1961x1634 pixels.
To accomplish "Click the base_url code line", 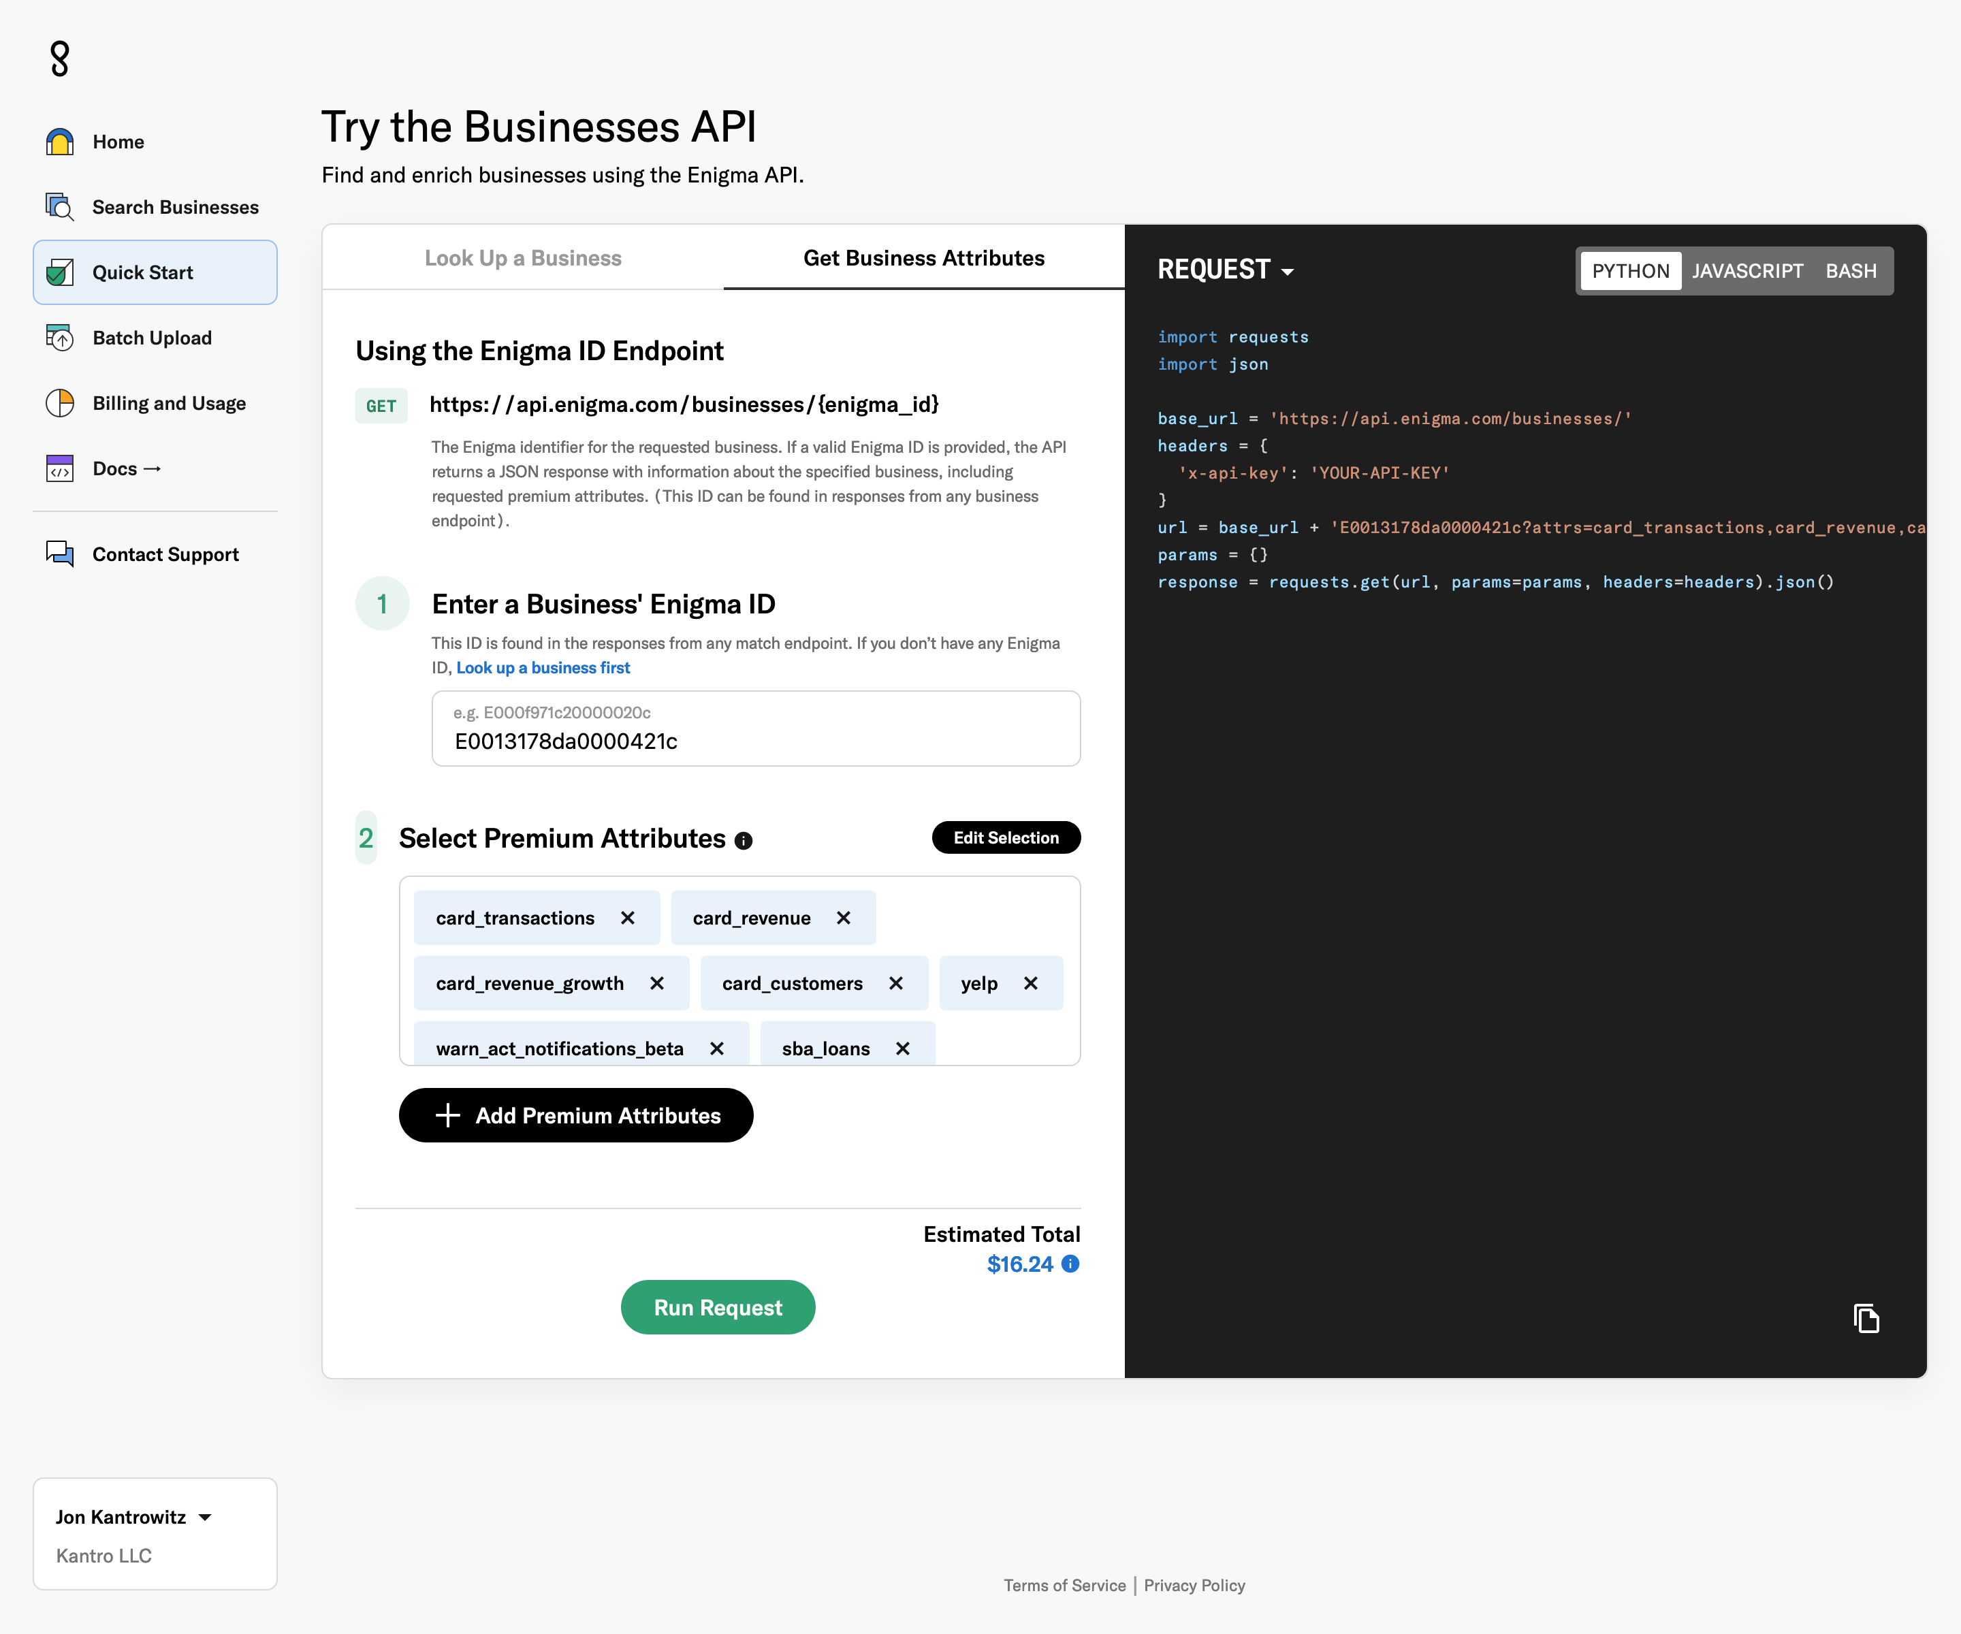I will click(1394, 418).
